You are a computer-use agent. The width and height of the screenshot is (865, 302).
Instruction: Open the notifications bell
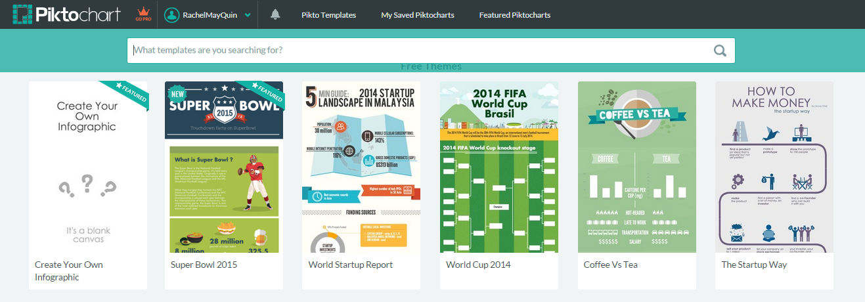click(275, 14)
